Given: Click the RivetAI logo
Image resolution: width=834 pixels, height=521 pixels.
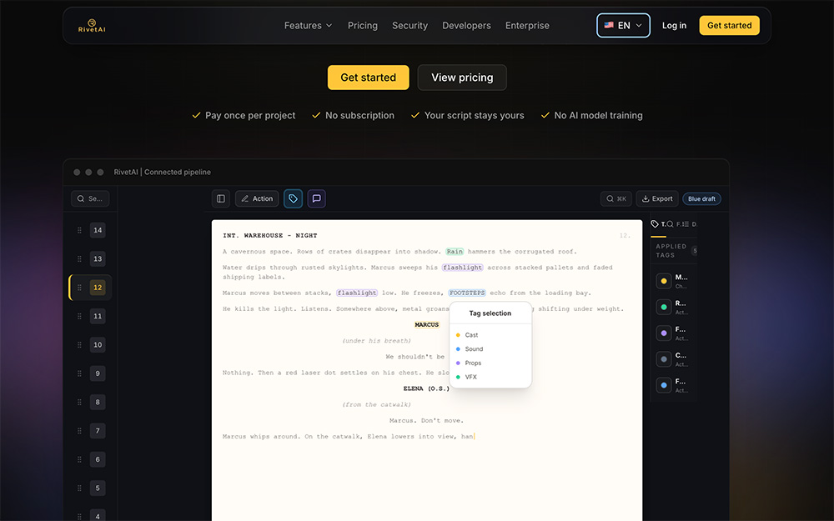Looking at the screenshot, I should pos(92,26).
